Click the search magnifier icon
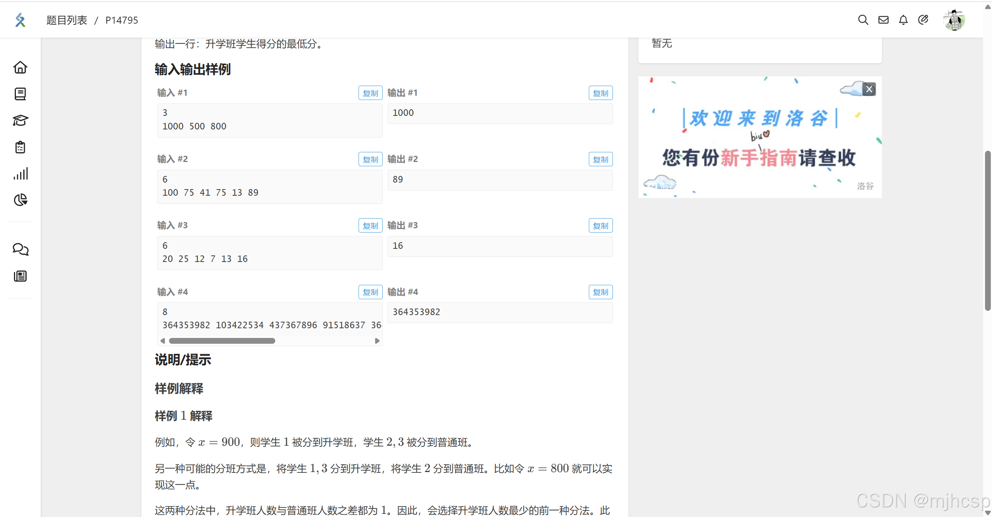This screenshot has height=517, width=992. 863,20
